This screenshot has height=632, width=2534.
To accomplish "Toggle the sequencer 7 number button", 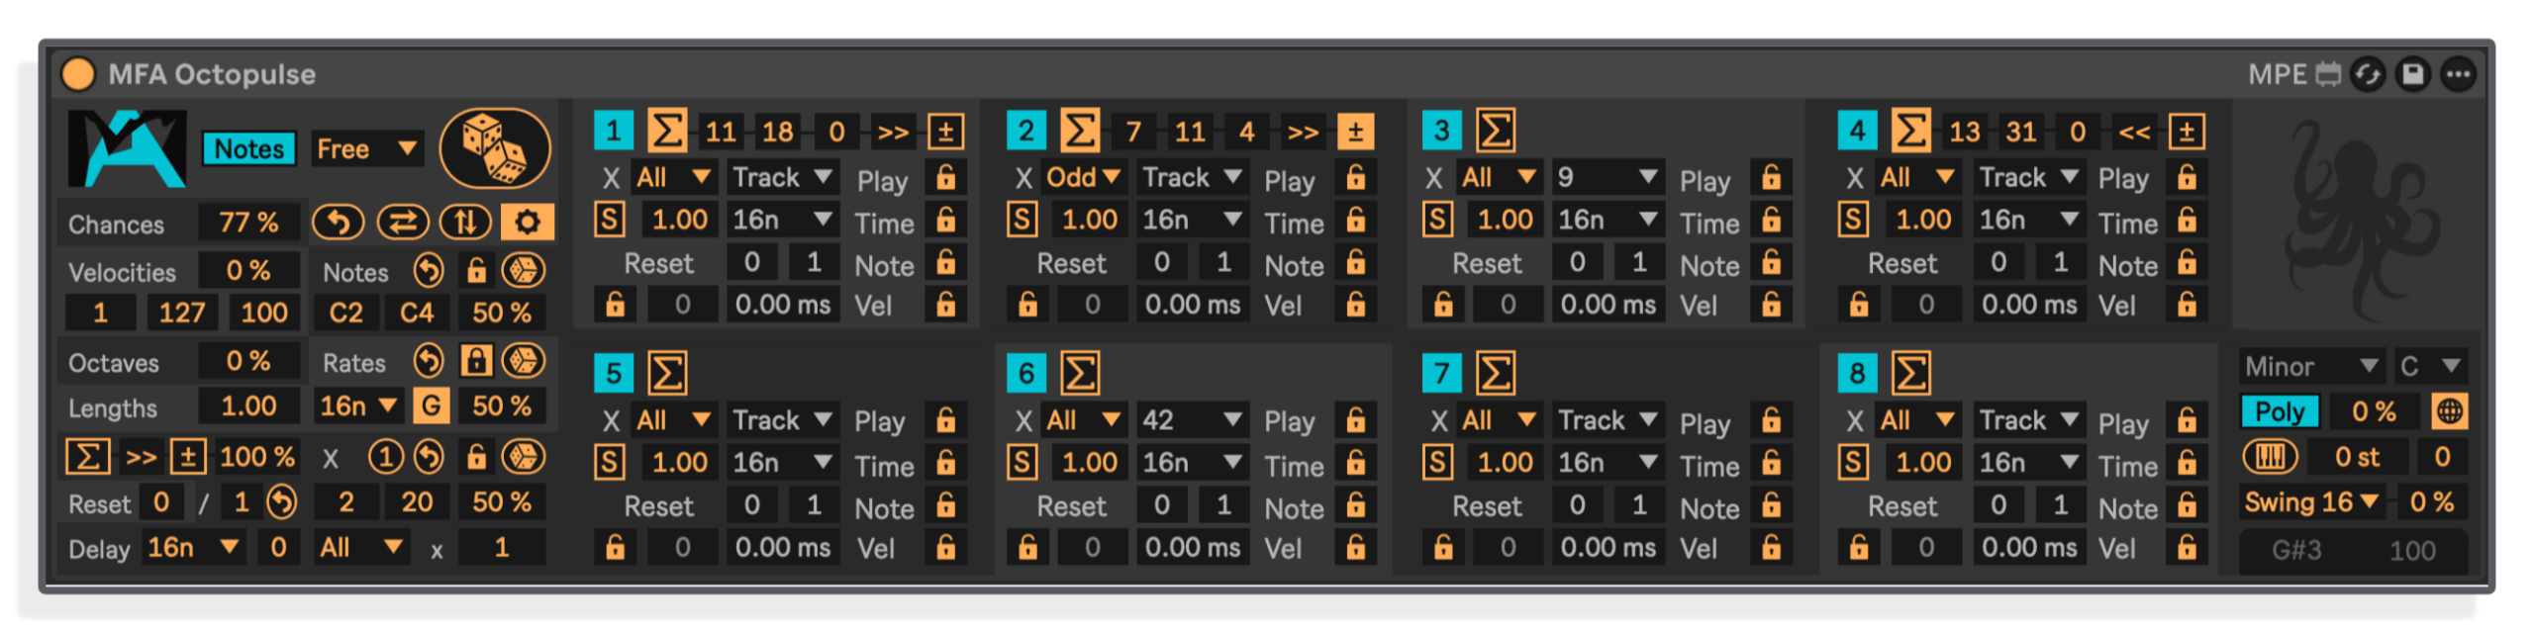I will point(1441,373).
